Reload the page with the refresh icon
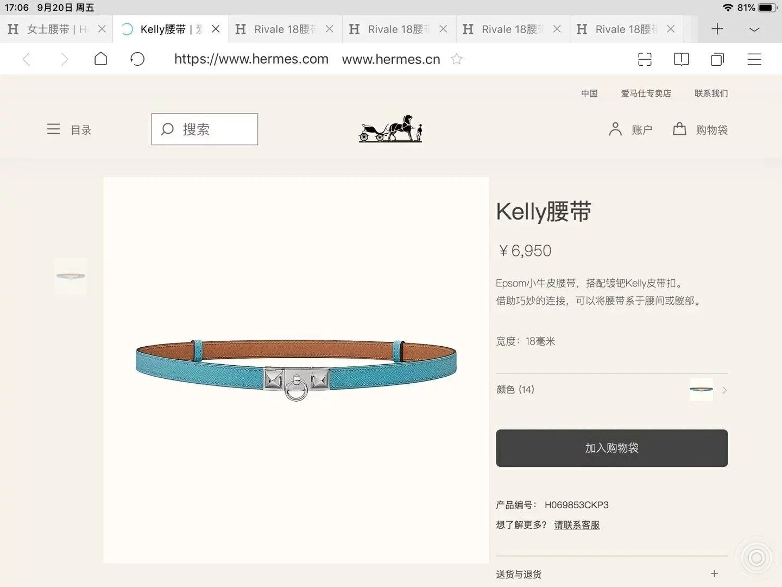This screenshot has width=782, height=587. pos(137,59)
